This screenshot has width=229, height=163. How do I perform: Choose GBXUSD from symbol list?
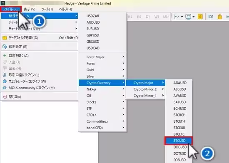(102, 42)
